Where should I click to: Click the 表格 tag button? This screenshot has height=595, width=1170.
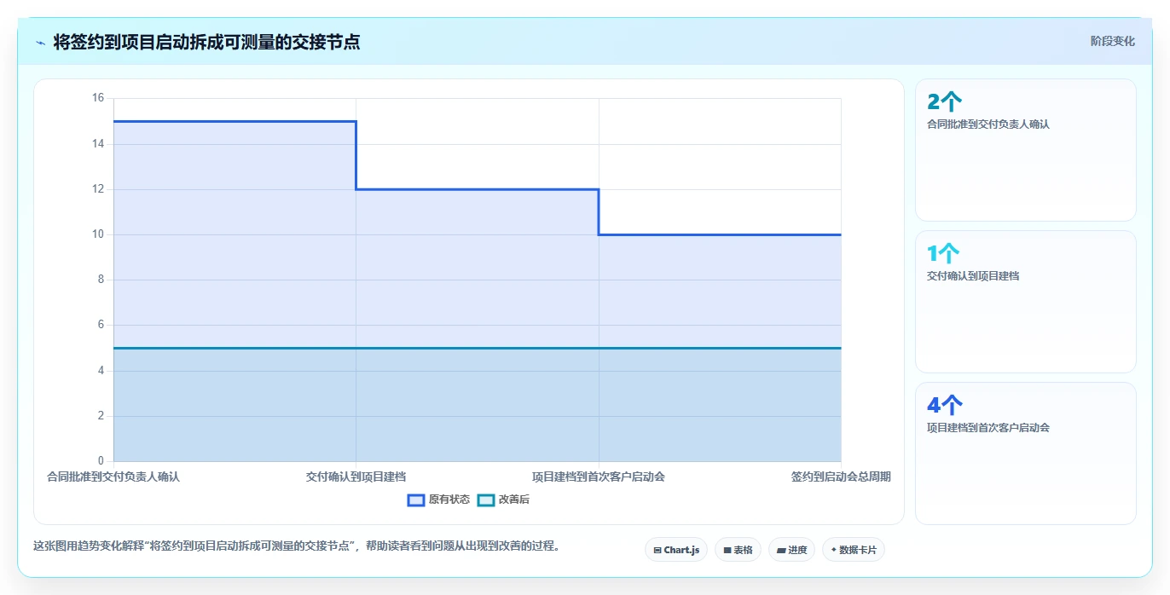[x=738, y=550]
